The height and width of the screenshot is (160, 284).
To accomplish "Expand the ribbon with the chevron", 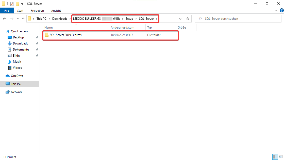I will click(x=276, y=10).
